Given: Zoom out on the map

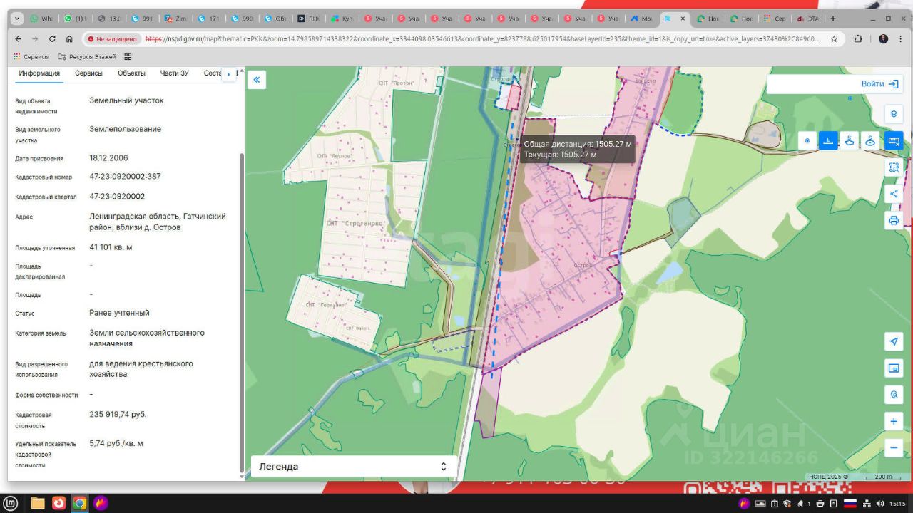Looking at the screenshot, I should tap(894, 448).
